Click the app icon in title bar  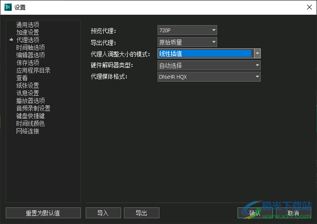pos(8,7)
